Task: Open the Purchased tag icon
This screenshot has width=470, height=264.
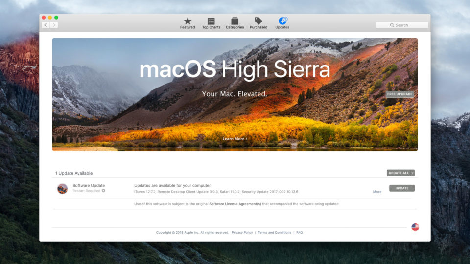Action: [x=258, y=21]
